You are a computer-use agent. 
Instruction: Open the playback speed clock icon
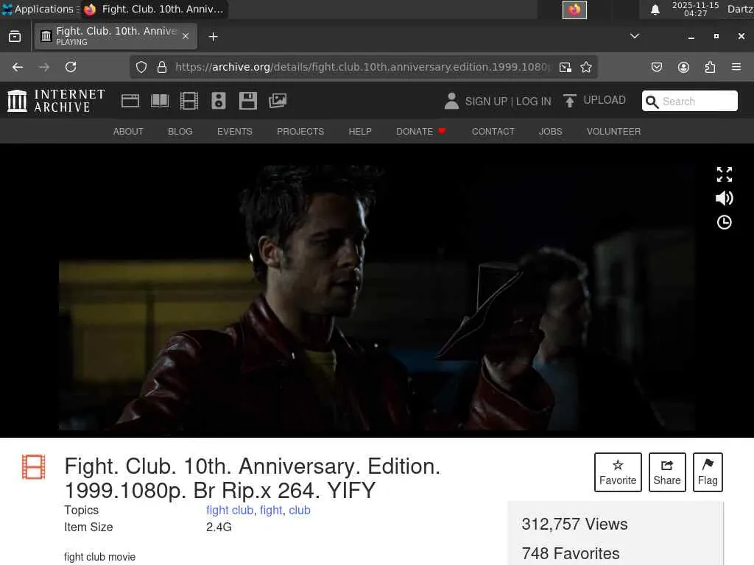[x=725, y=222]
